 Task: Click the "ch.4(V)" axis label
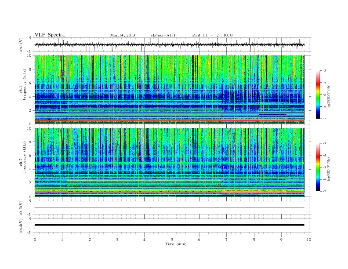coord(21,225)
